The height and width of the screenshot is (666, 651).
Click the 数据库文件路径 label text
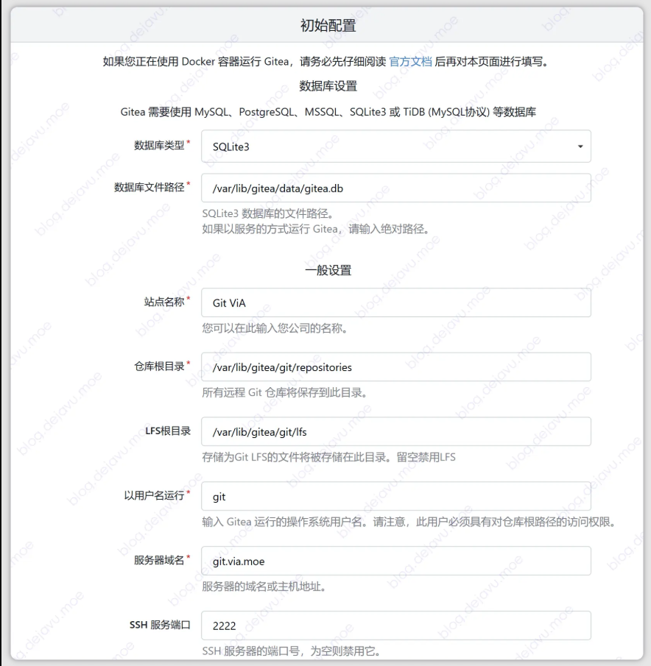pyautogui.click(x=149, y=187)
